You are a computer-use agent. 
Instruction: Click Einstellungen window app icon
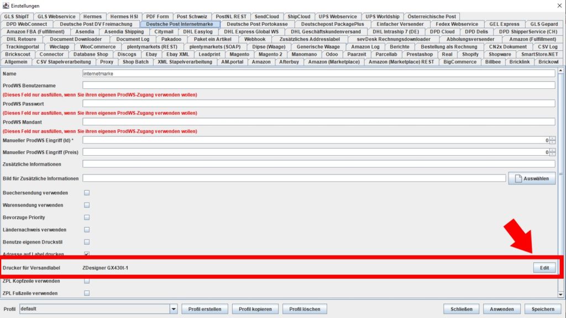tap(6, 6)
